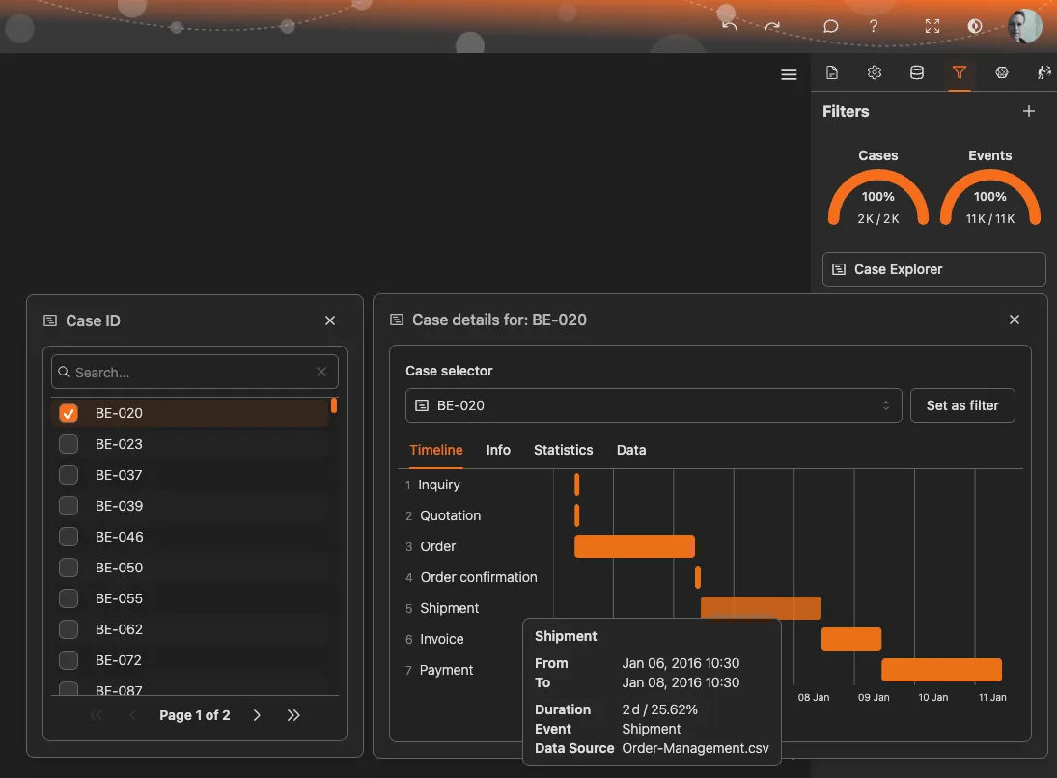The image size is (1057, 778).
Task: Switch to the Statistics tab
Action: click(x=563, y=450)
